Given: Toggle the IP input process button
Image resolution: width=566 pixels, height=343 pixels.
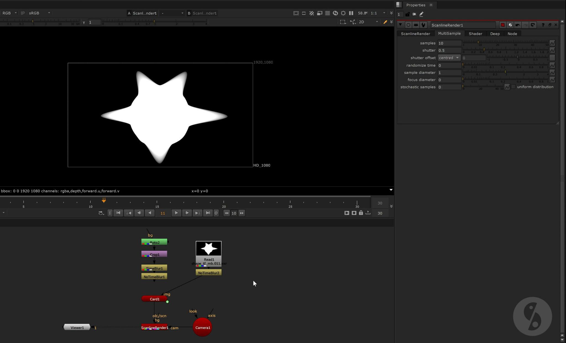Looking at the screenshot, I should 23,13.
